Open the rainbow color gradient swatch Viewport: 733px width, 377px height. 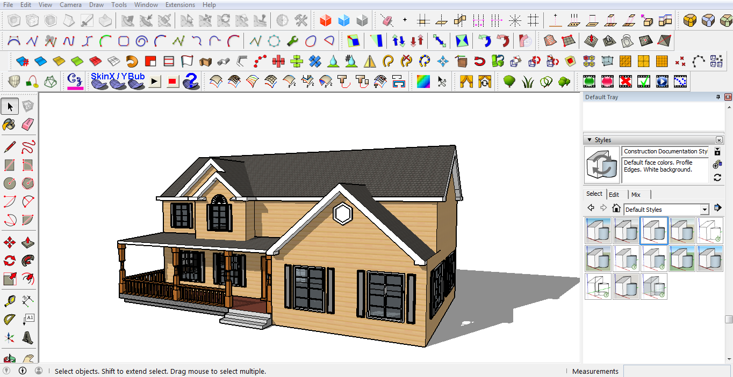pos(423,82)
